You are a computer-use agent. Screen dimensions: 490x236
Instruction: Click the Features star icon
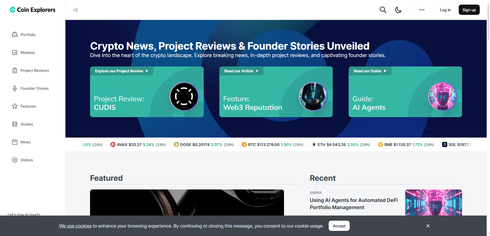[x=15, y=106]
